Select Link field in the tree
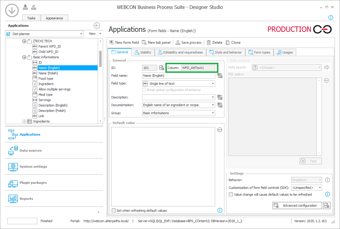The width and height of the screenshot is (340, 229). point(41,116)
